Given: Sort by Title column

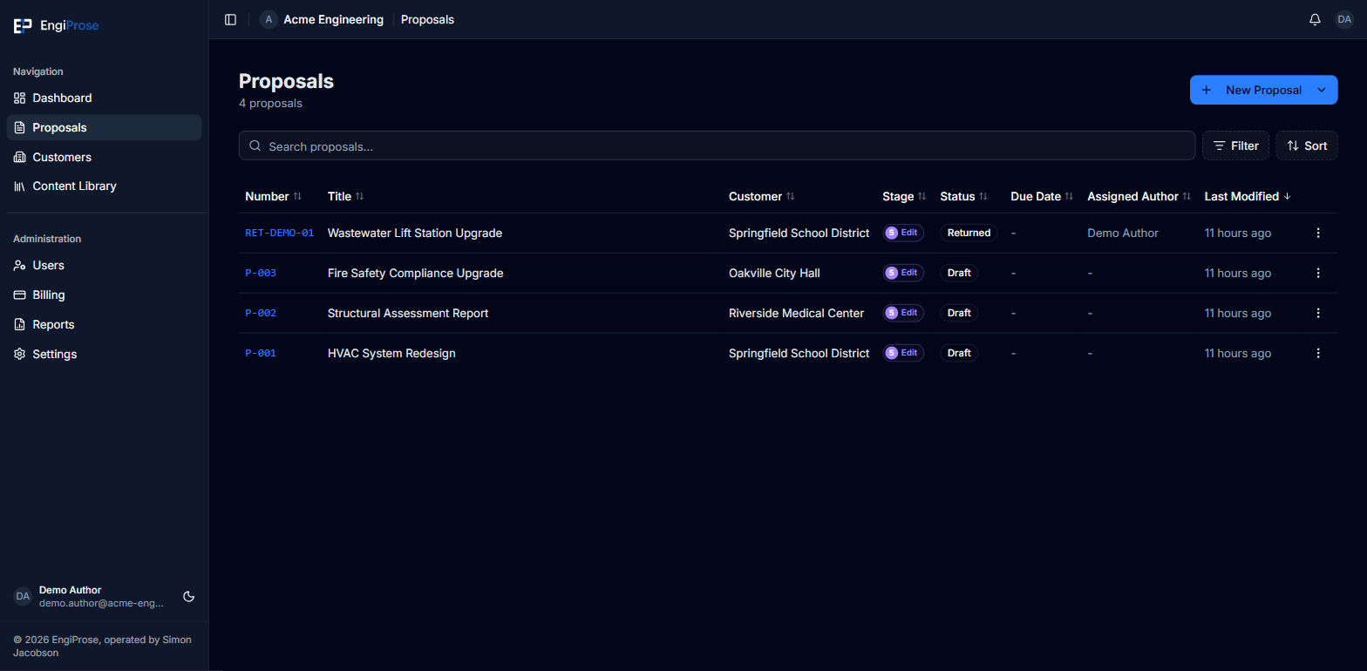Looking at the screenshot, I should [346, 196].
